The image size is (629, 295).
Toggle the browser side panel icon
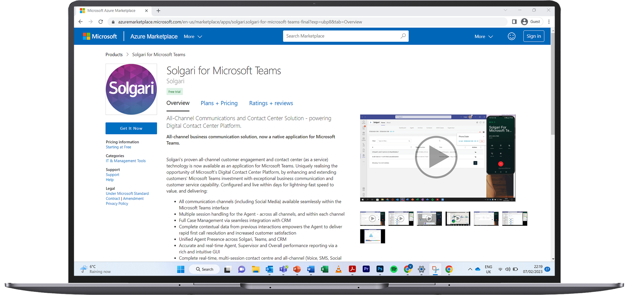coord(514,22)
